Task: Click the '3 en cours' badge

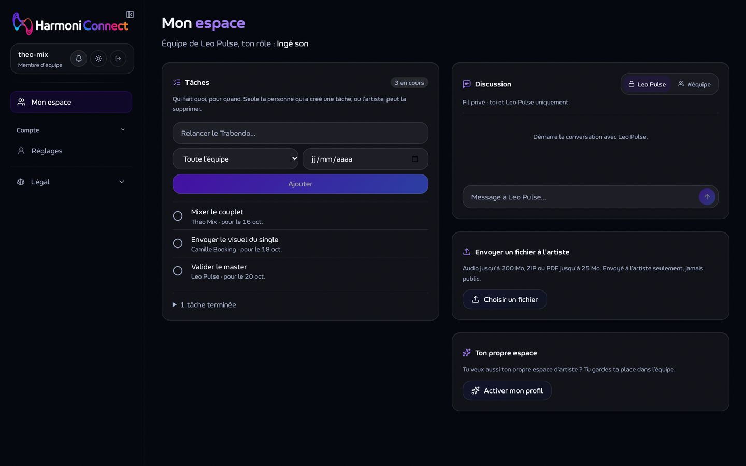Action: click(409, 83)
